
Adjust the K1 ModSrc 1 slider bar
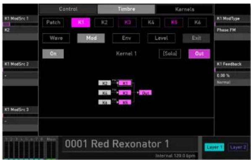pyautogui.click(x=20, y=24)
